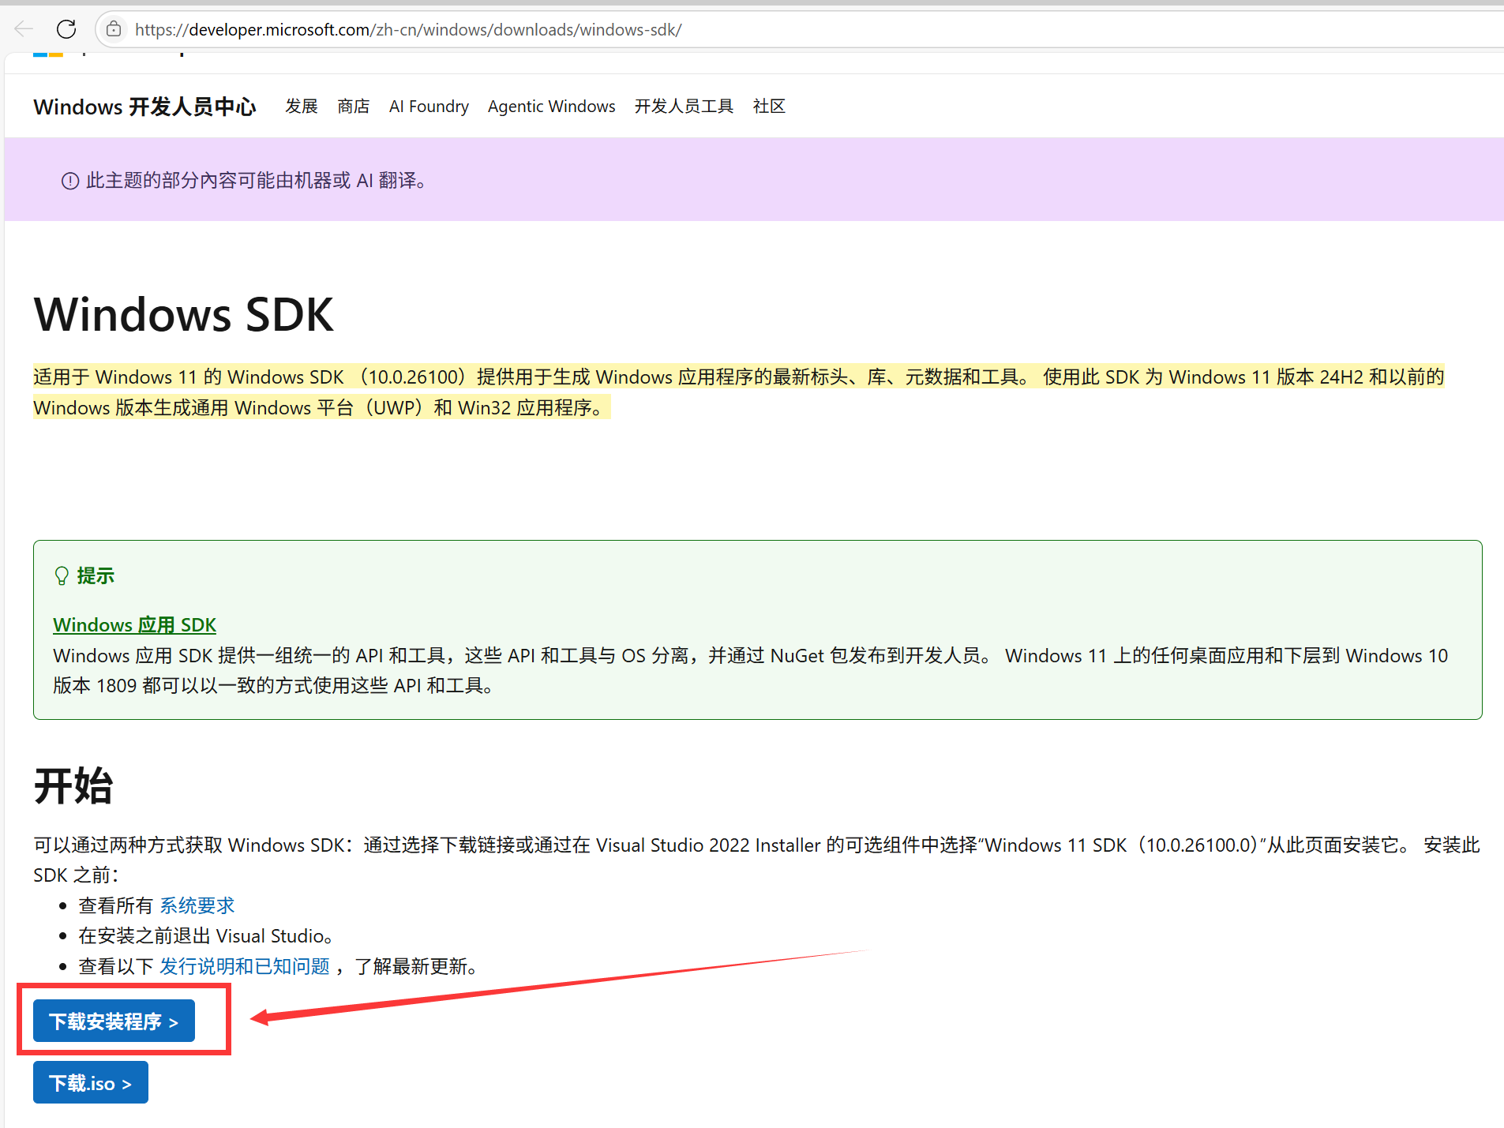
Task: Open the 发行说明和已知问题 link
Action: [x=245, y=966]
